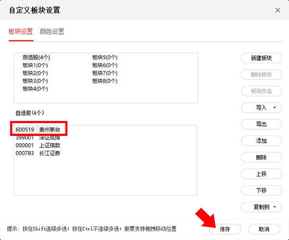Move selected stock up with 上移

coord(262,174)
